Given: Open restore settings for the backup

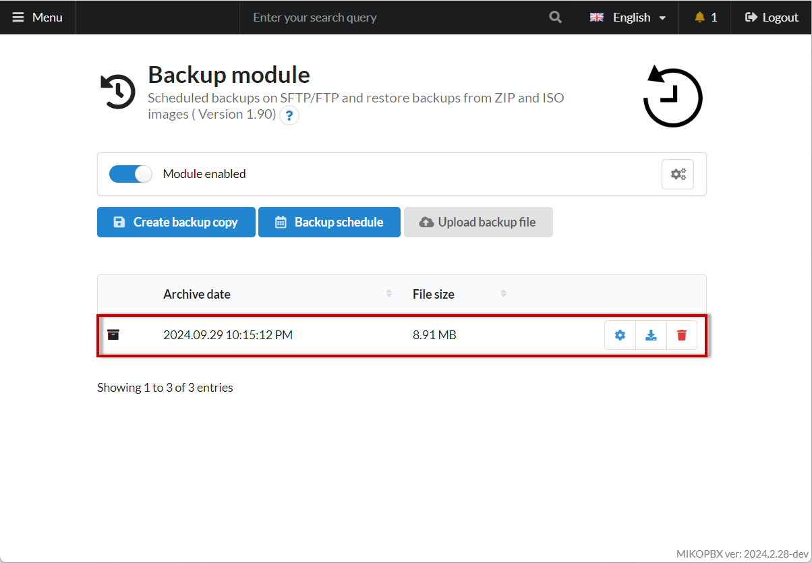Looking at the screenshot, I should (620, 335).
